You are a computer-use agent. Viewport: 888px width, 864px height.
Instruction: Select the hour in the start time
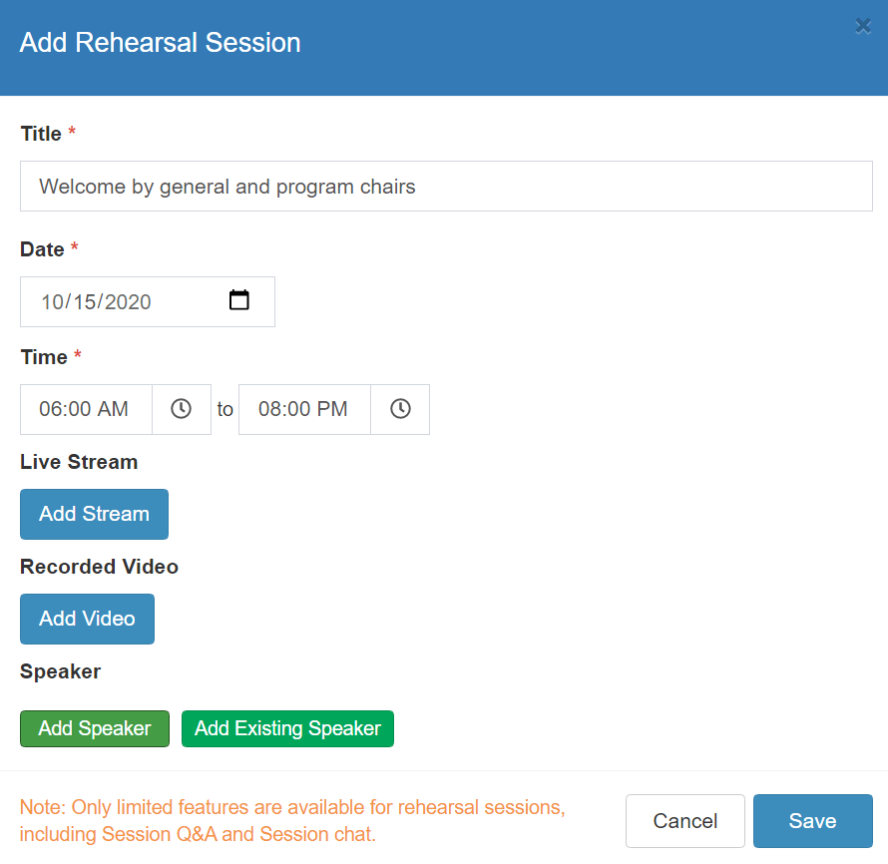[x=50, y=409]
